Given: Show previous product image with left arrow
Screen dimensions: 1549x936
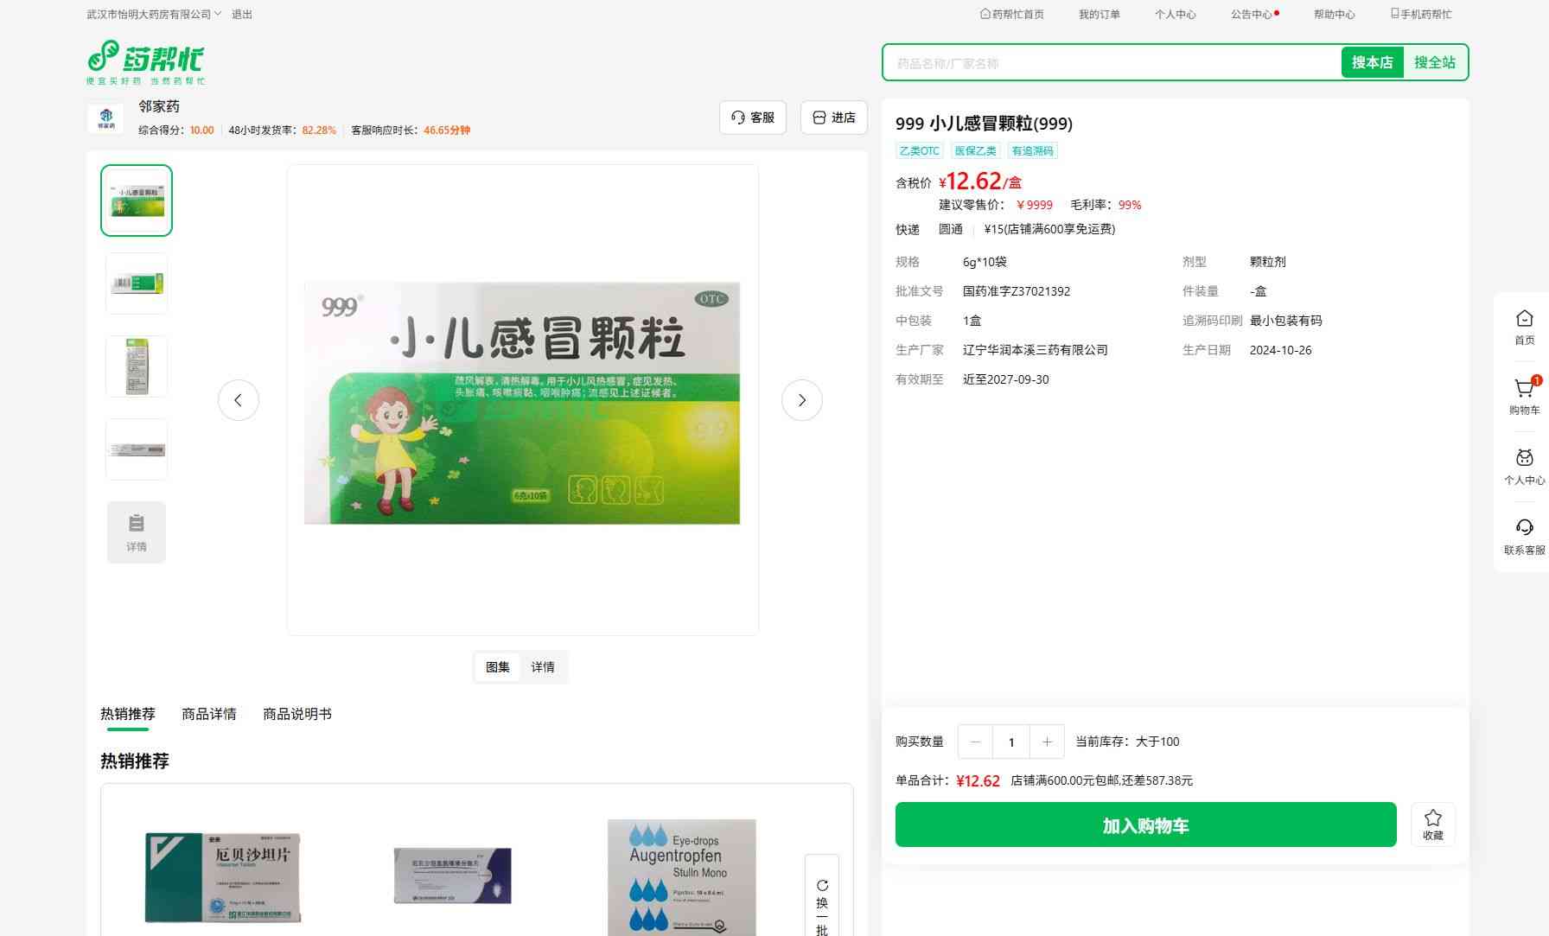Looking at the screenshot, I should [238, 400].
